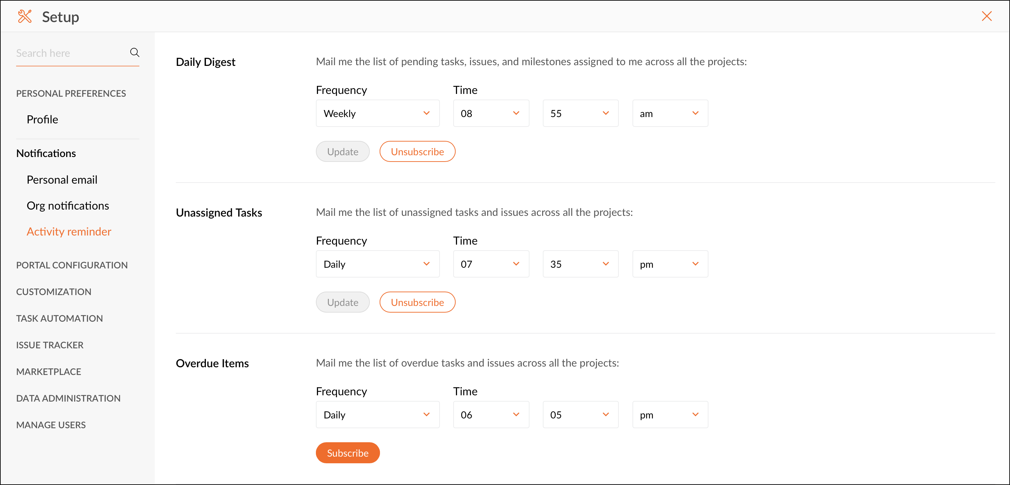Focus the Search here field
Viewport: 1010px width, 485px height.
(71, 53)
